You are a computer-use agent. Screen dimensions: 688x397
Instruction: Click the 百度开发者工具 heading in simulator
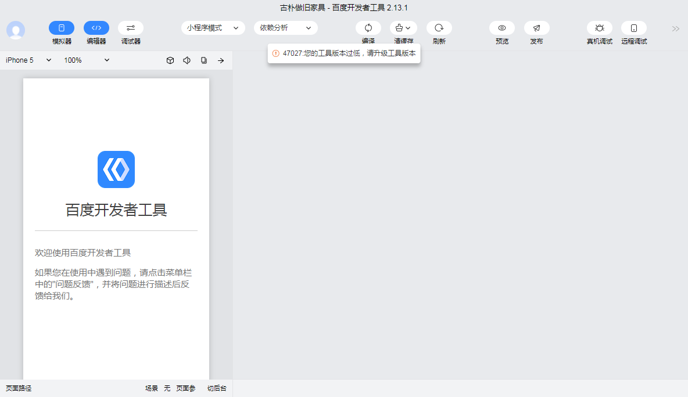tap(116, 210)
